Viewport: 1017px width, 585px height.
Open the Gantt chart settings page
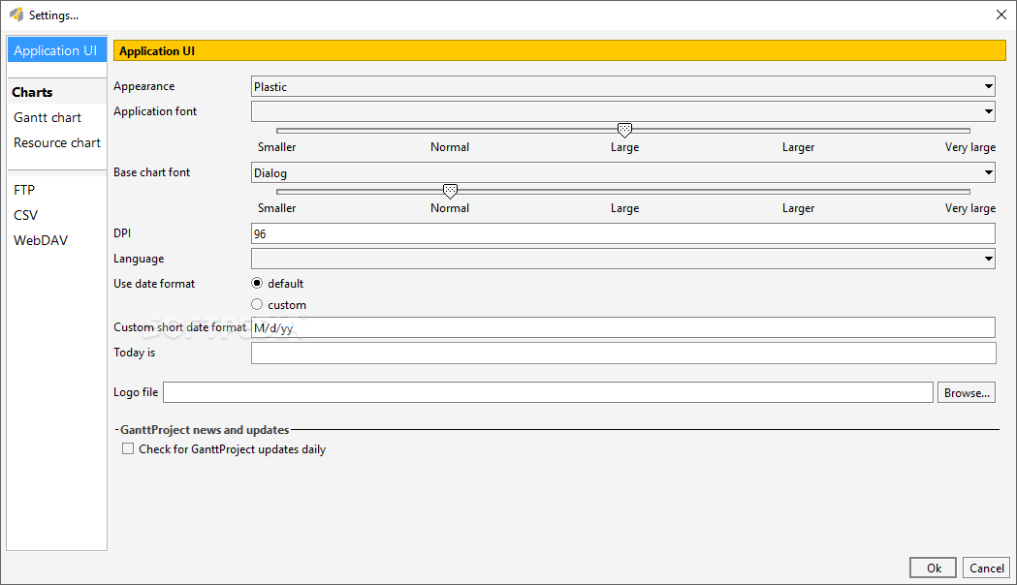point(48,117)
